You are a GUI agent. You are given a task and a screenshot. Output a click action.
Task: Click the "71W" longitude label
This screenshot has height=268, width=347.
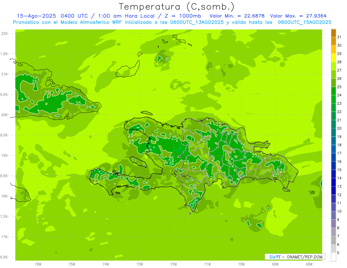(207, 264)
